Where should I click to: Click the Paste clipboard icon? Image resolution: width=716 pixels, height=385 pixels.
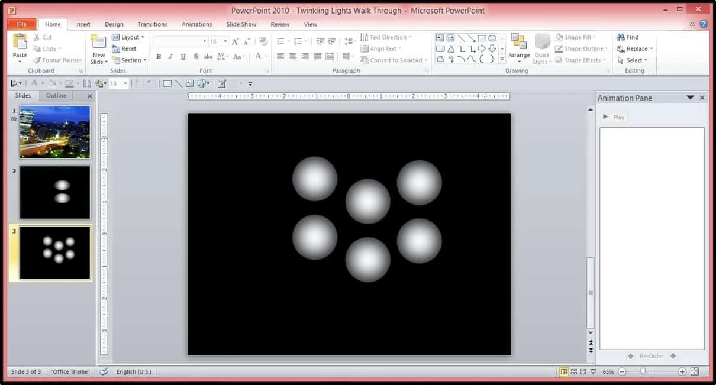click(x=20, y=43)
